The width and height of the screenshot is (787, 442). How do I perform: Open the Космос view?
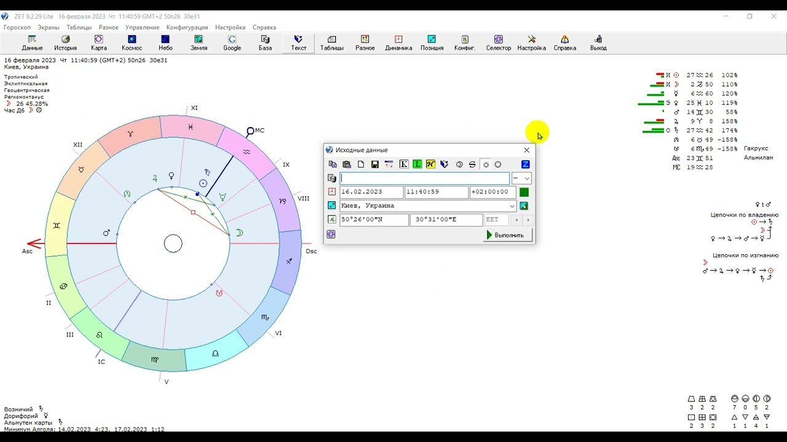132,43
